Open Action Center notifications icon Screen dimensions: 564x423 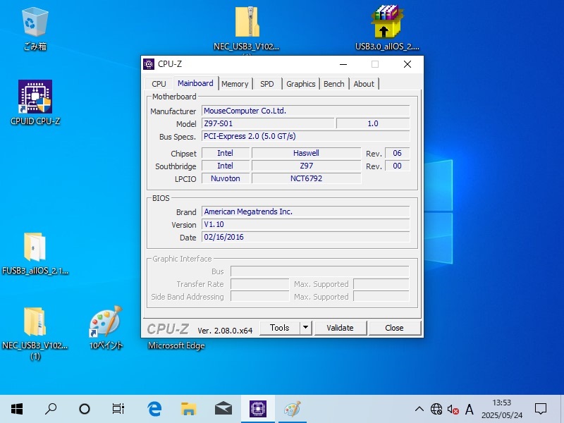pos(541,409)
